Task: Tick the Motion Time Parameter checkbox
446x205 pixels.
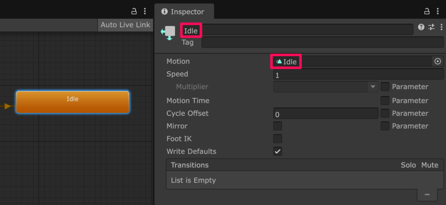Action: tap(385, 101)
